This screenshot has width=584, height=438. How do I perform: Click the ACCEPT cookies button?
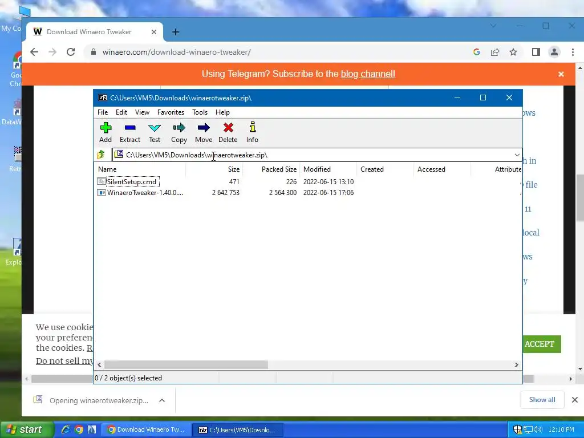click(540, 344)
